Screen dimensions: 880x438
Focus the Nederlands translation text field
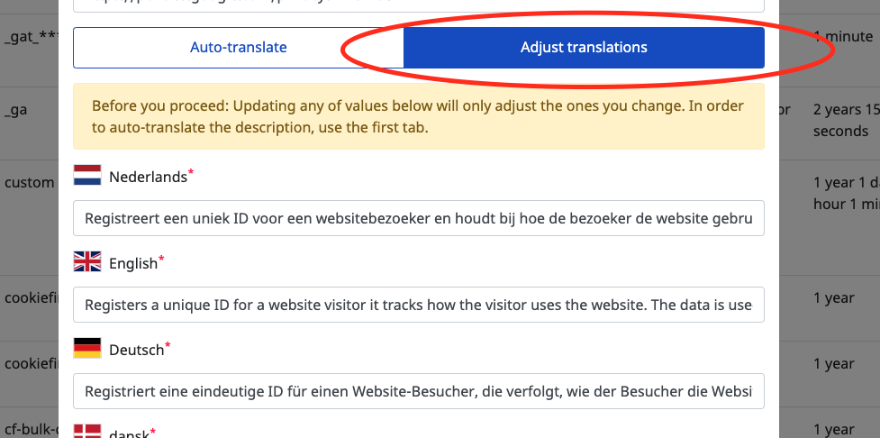click(419, 218)
